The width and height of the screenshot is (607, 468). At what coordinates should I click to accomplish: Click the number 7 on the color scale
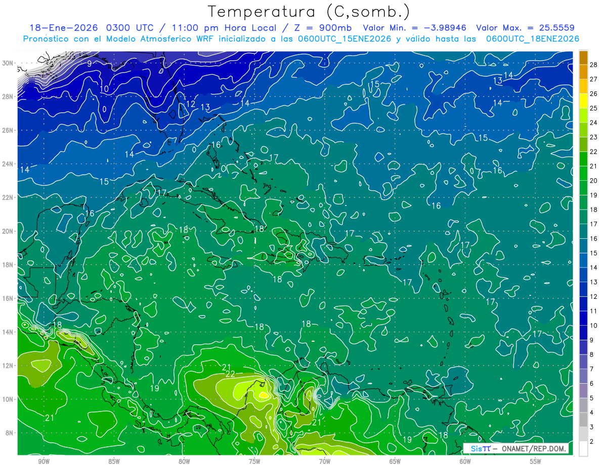[592, 369]
